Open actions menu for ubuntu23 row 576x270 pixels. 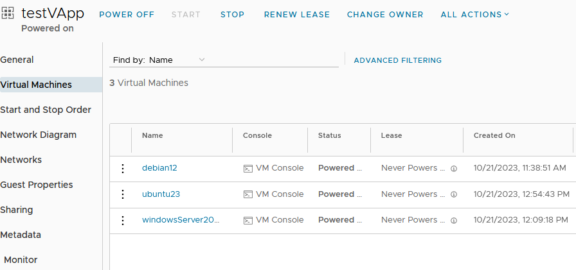coord(123,194)
